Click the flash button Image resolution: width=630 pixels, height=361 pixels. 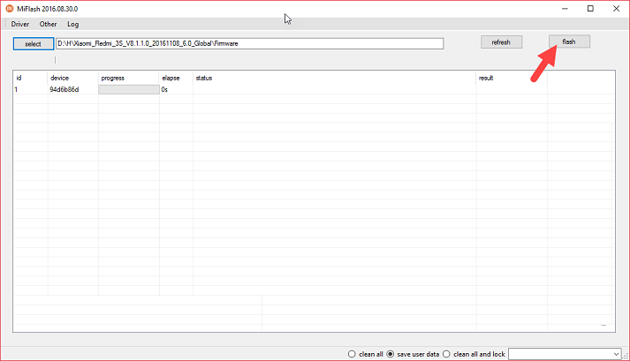(x=569, y=41)
